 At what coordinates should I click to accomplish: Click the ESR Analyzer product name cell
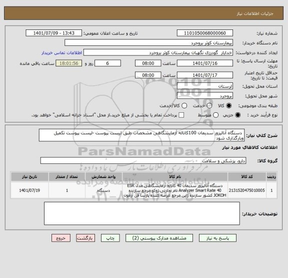coord(175,190)
